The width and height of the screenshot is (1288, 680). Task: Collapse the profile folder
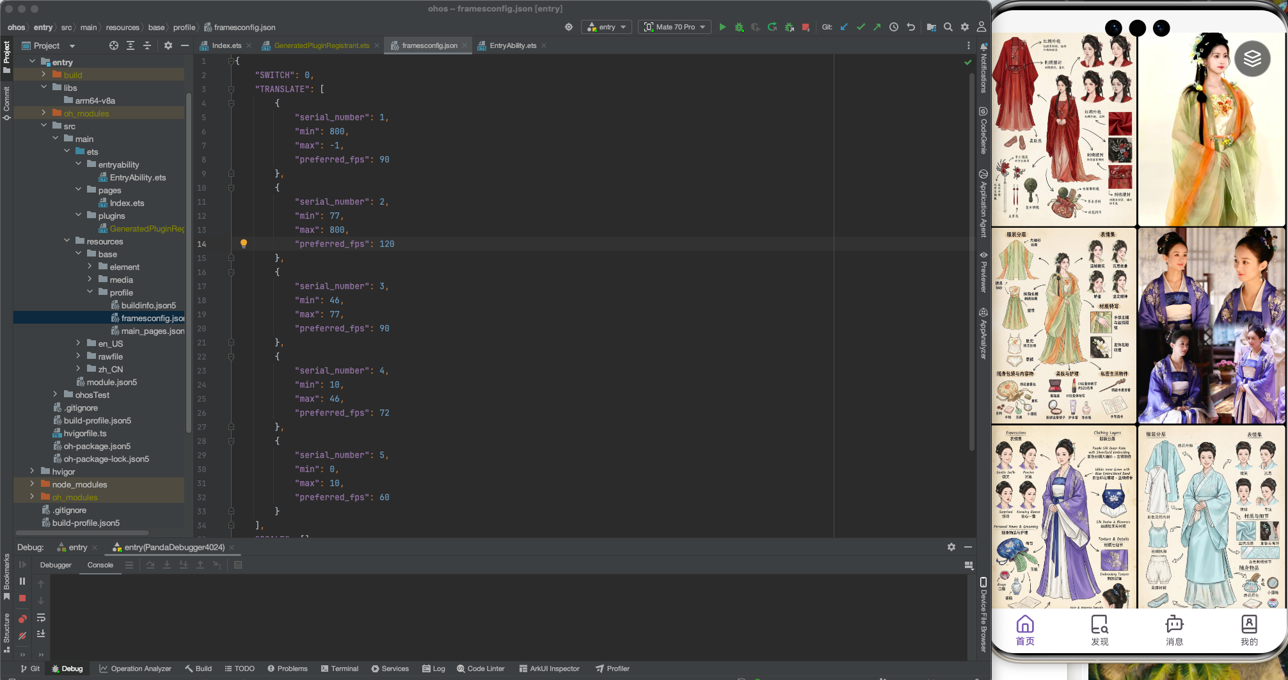click(90, 292)
